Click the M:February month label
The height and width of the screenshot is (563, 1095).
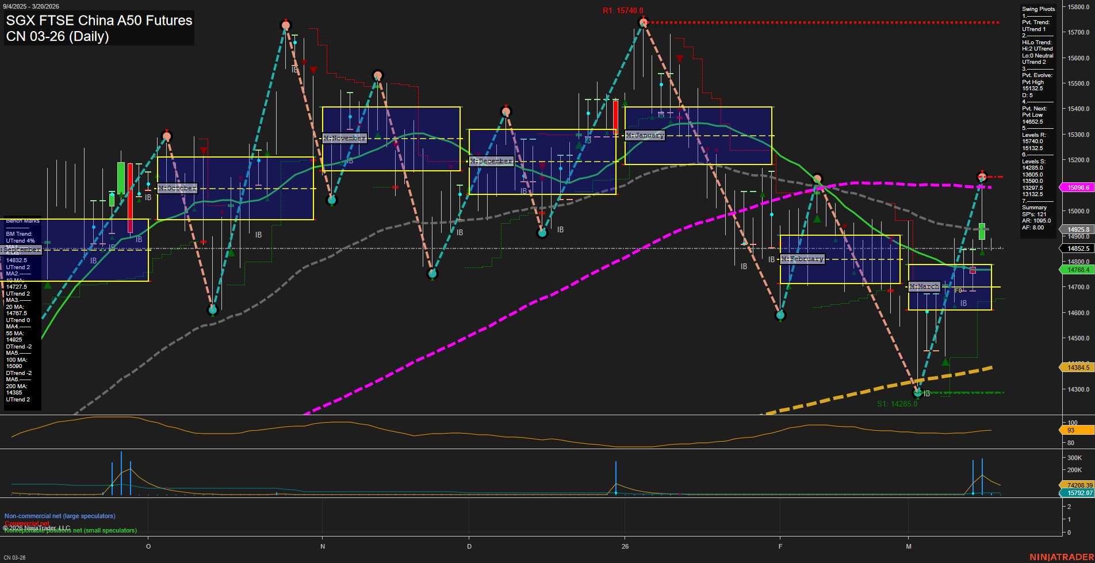(x=802, y=259)
